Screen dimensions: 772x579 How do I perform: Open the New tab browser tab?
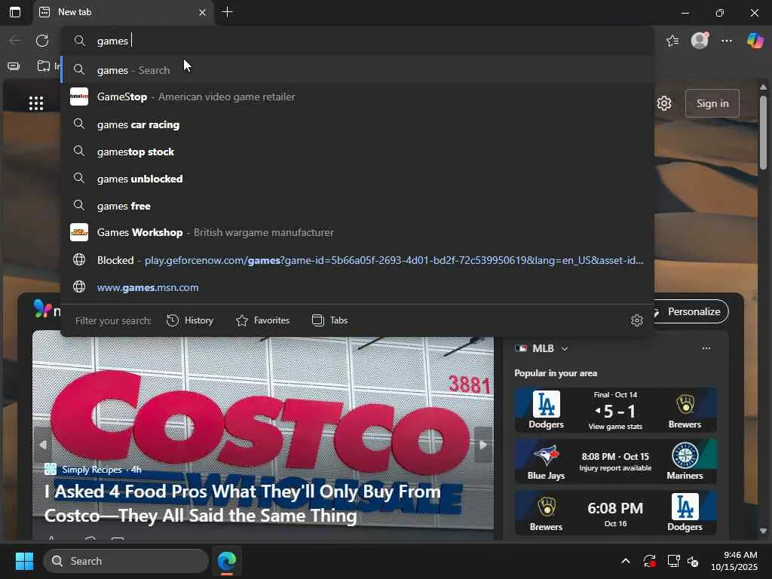click(x=123, y=12)
